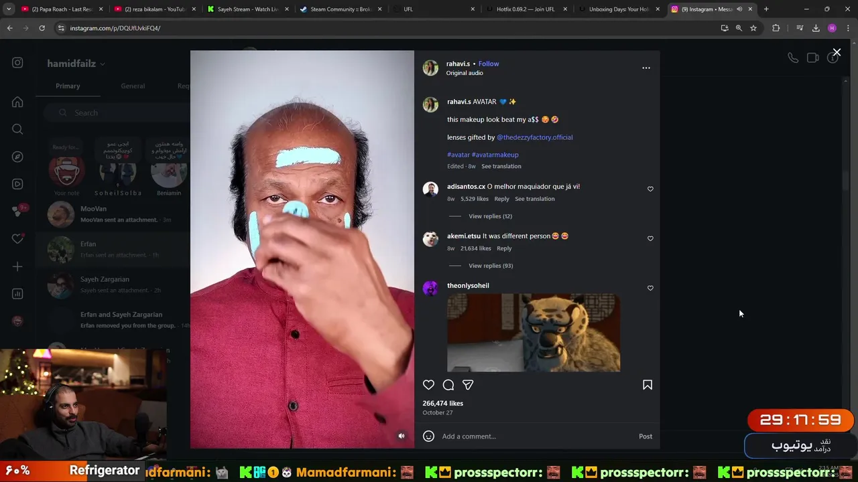Switch to General messages tab
The width and height of the screenshot is (858, 482).
coord(133,86)
